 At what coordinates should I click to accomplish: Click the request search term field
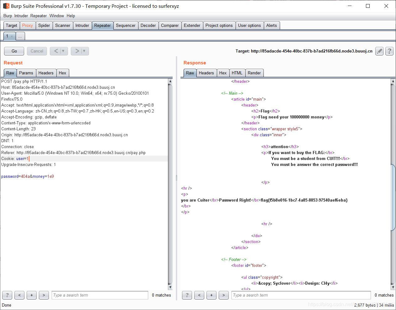point(100,295)
